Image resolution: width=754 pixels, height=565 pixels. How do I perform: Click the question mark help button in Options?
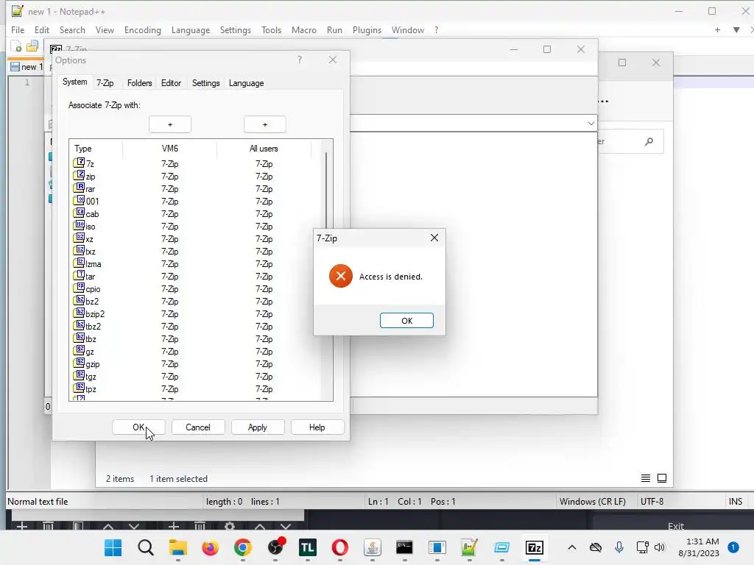[300, 60]
